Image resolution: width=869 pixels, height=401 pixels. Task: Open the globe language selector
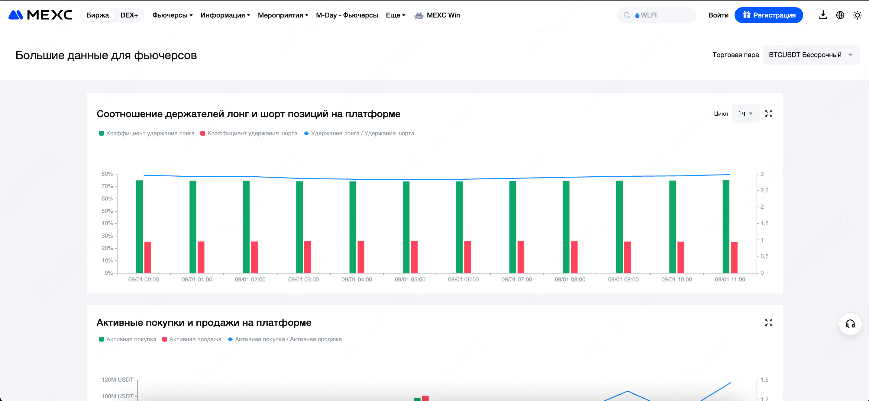pos(840,15)
